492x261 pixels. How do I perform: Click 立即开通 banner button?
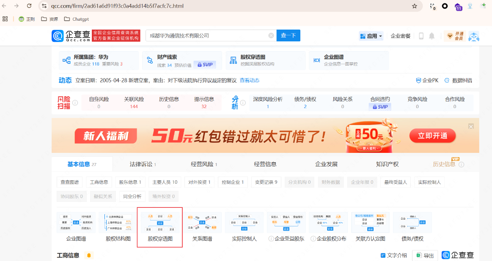click(x=432, y=136)
